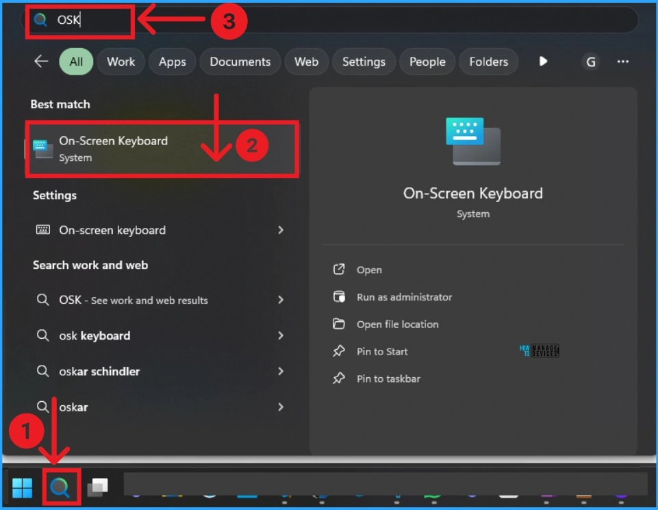Switch to the Apps filter tab
The image size is (658, 510).
coord(172,62)
